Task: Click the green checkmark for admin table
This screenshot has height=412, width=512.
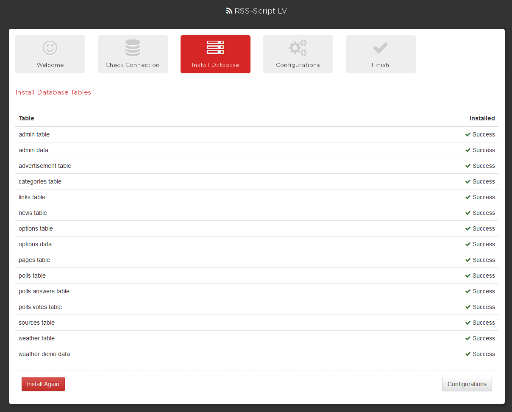Action: point(468,134)
